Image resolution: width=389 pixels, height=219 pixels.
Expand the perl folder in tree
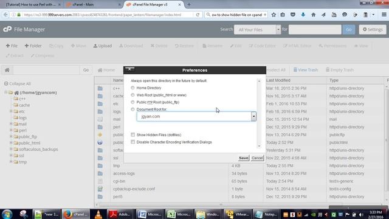11,130
